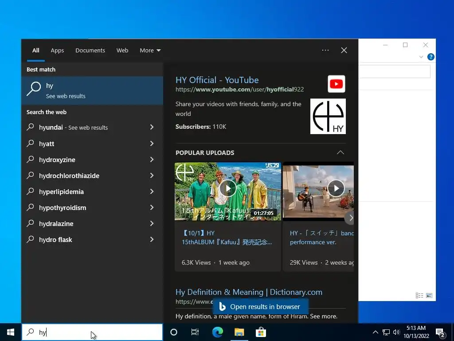
Task: Open Hy Definition & Meaning Dictionary.com link
Action: pos(249,292)
